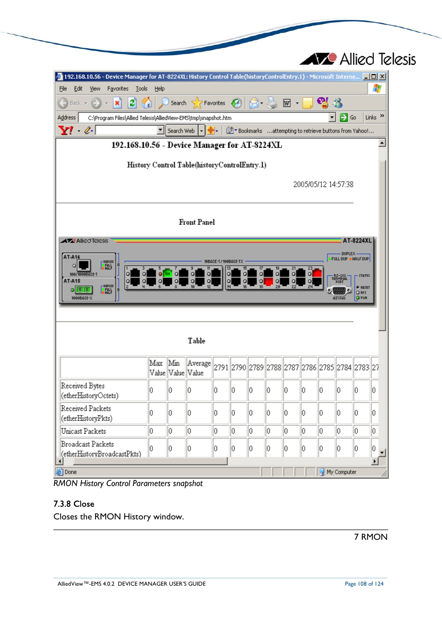
Task: Click the Yahoo toolbar pencil icon
Action: coord(88,131)
